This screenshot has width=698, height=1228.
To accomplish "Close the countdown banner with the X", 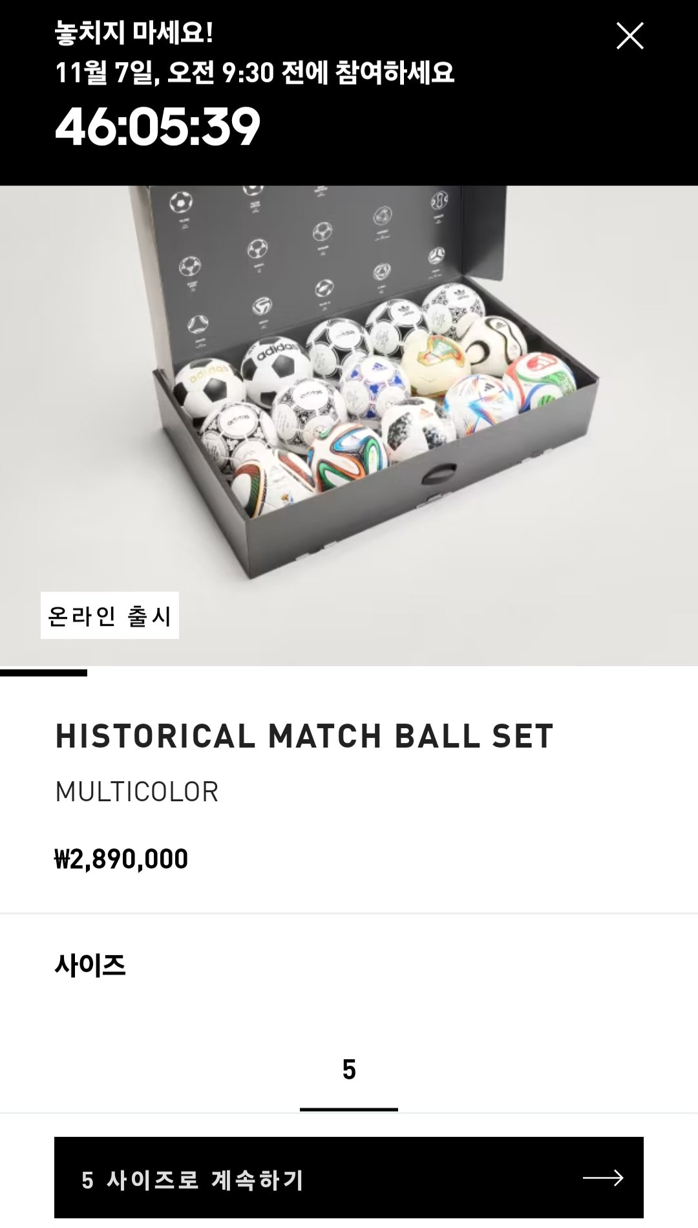I will tap(629, 36).
